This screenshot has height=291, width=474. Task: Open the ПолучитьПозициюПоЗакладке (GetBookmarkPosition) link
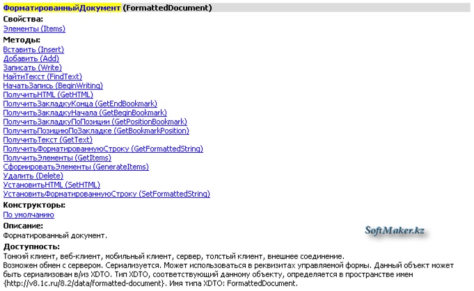coord(96,131)
